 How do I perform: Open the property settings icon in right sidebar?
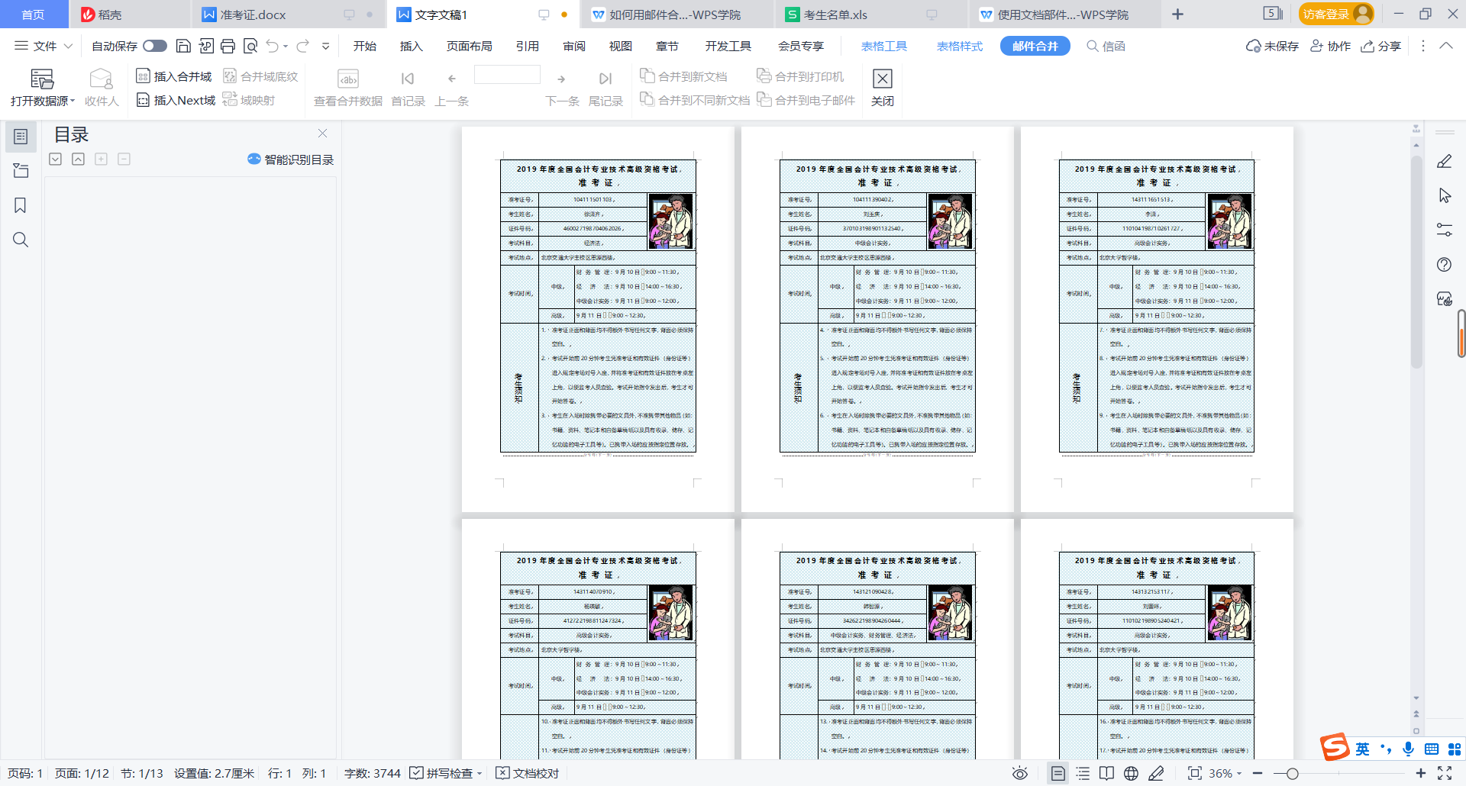[1445, 230]
